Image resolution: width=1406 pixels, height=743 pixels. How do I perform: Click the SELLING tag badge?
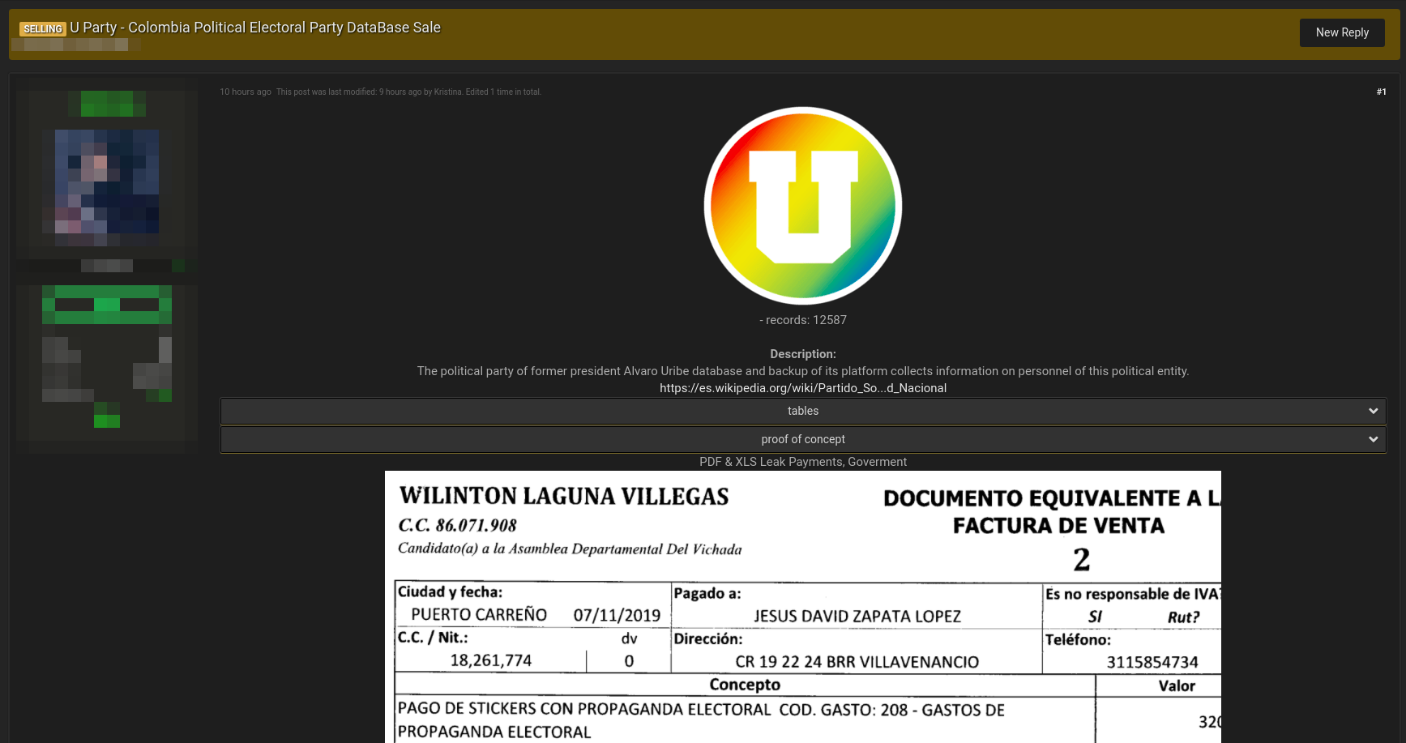pyautogui.click(x=43, y=29)
